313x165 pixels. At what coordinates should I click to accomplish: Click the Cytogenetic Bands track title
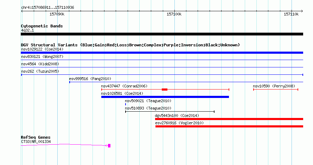tap(42, 26)
